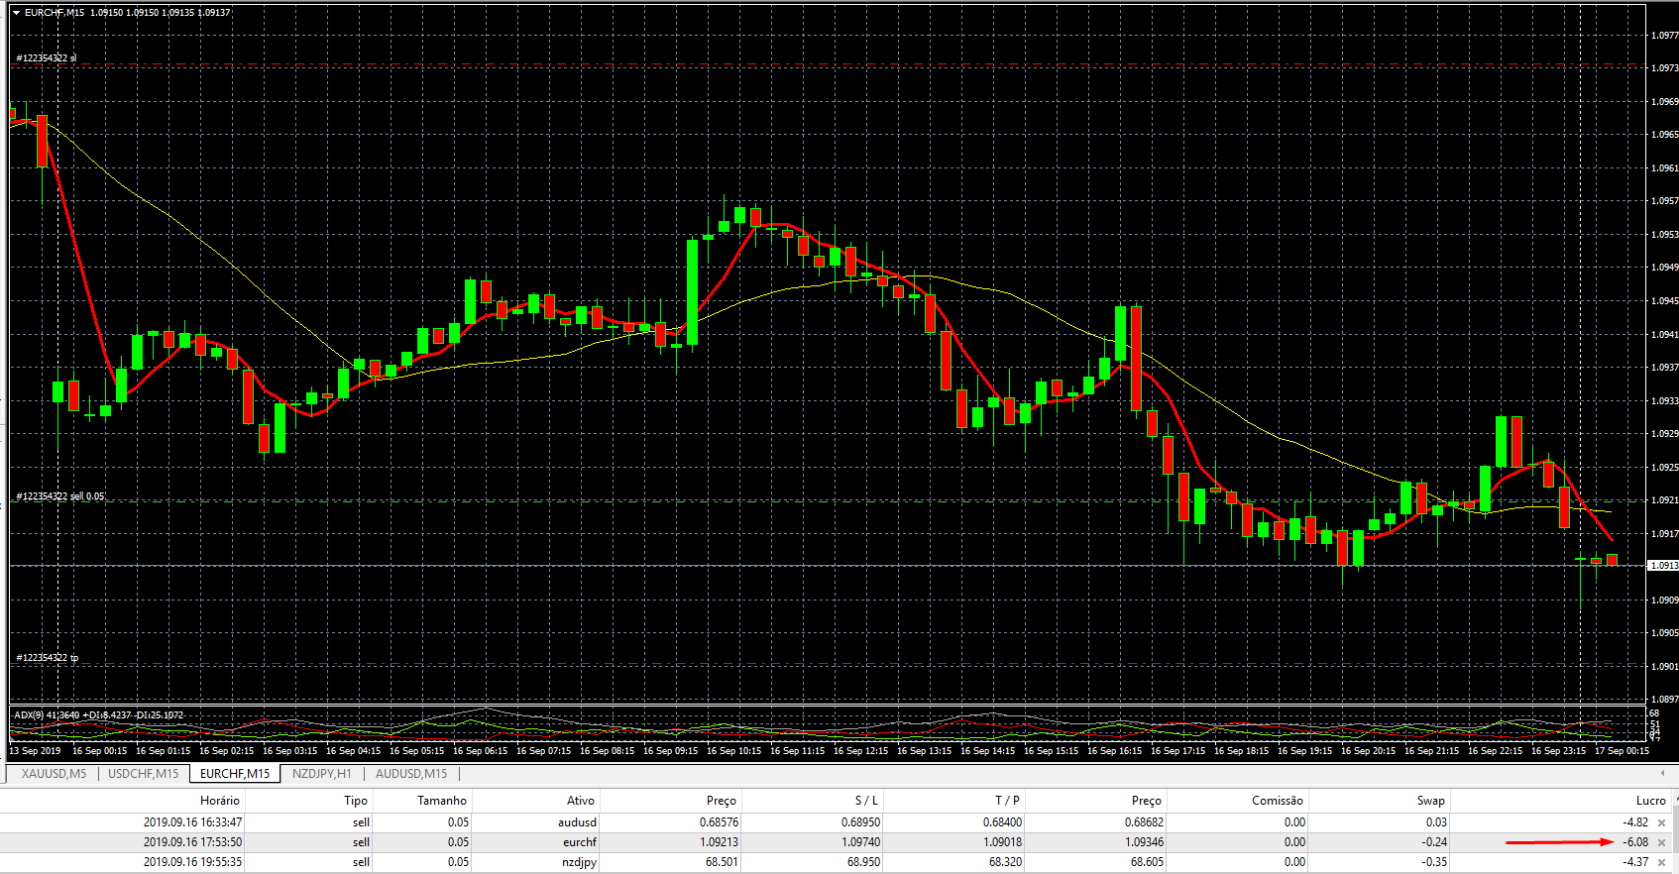Click the swap value -0.24
1679x874 pixels.
pyautogui.click(x=1433, y=842)
